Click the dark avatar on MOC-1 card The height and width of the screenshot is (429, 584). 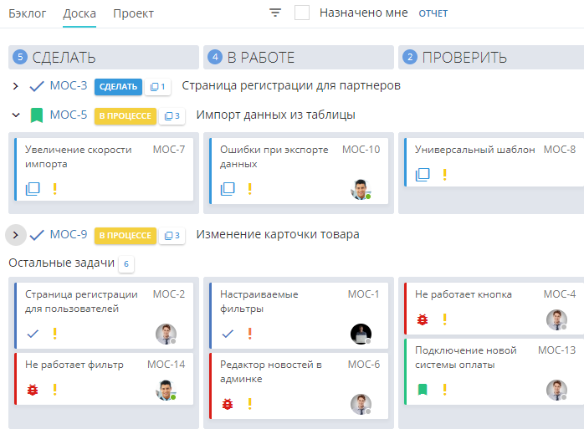361,334
